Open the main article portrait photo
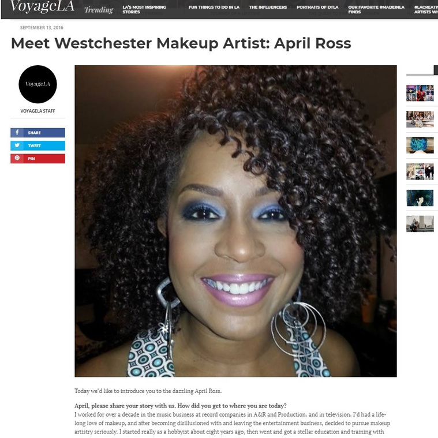Screen dimensions: 438x438 [235, 221]
